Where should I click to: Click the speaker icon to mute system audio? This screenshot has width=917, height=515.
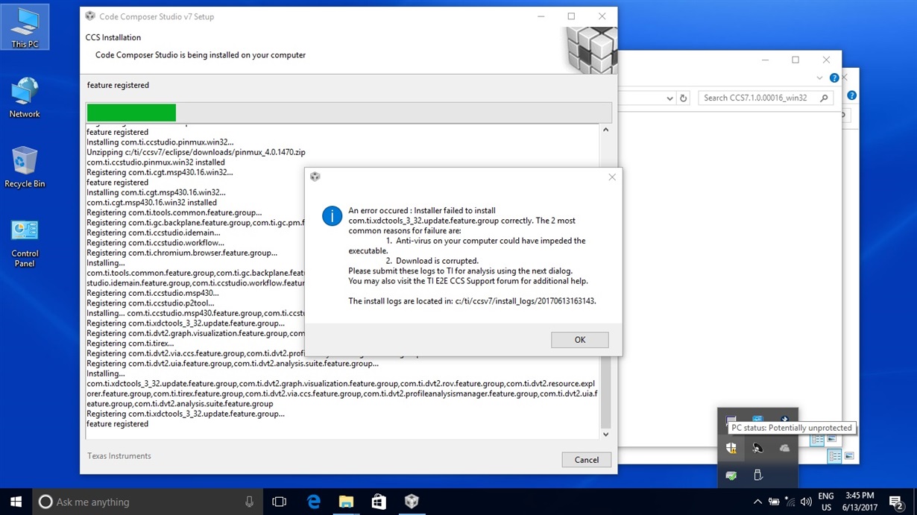tap(806, 501)
